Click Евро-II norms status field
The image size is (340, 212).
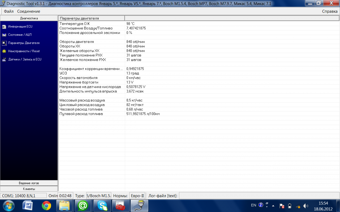137,196
